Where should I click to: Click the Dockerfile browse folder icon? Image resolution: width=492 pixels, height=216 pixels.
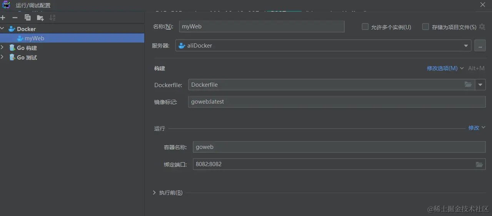click(468, 84)
